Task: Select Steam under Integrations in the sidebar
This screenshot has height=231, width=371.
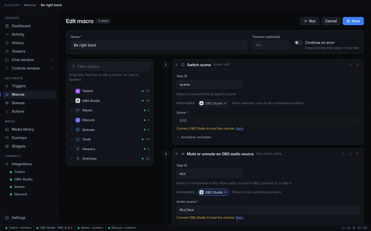Action: pyautogui.click(x=20, y=187)
